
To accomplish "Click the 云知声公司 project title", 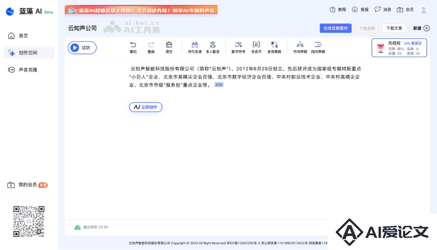I will click(82, 28).
